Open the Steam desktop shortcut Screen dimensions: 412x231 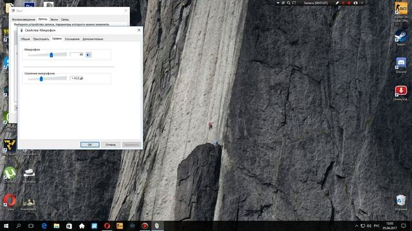tap(400, 38)
